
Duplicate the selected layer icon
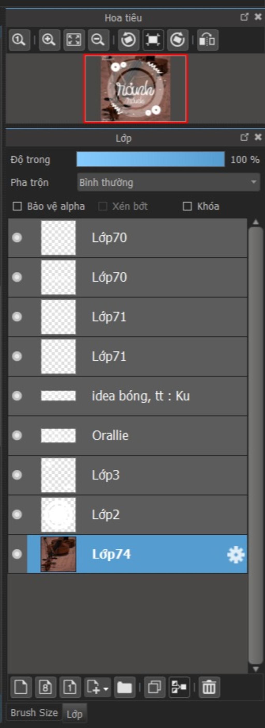154,687
